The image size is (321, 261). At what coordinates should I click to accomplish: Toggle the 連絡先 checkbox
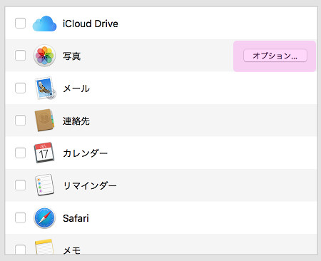[20, 121]
